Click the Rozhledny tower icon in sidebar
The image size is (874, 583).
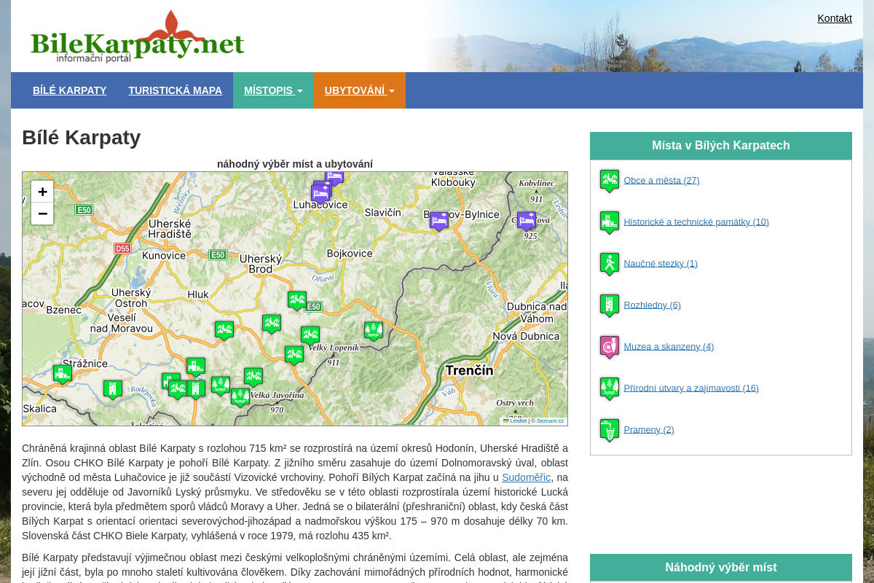point(609,305)
